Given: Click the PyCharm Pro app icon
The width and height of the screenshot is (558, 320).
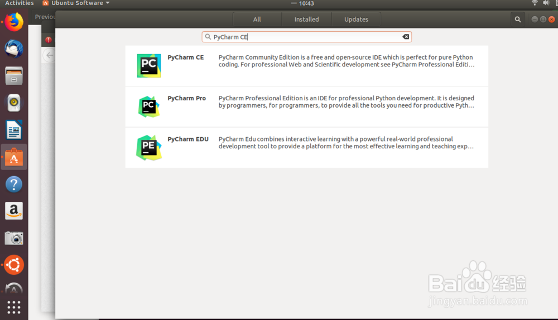Looking at the screenshot, I should coord(149,106).
